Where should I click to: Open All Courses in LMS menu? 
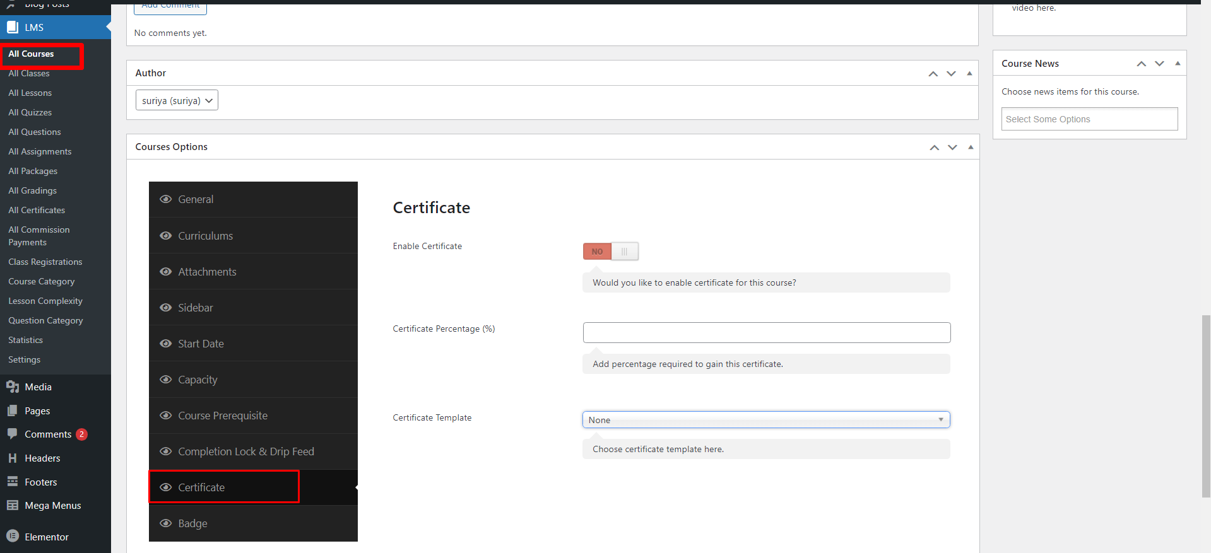point(31,54)
